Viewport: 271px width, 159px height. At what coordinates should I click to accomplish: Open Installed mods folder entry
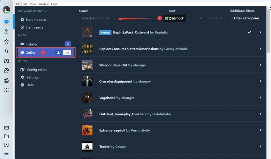[x=46, y=44]
